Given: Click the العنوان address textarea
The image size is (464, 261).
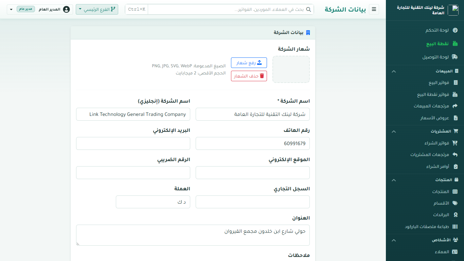Looking at the screenshot, I should point(193,235).
